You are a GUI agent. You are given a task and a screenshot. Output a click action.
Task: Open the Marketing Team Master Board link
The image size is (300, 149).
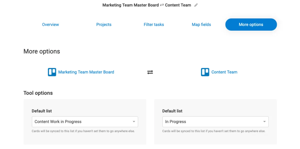click(x=86, y=72)
